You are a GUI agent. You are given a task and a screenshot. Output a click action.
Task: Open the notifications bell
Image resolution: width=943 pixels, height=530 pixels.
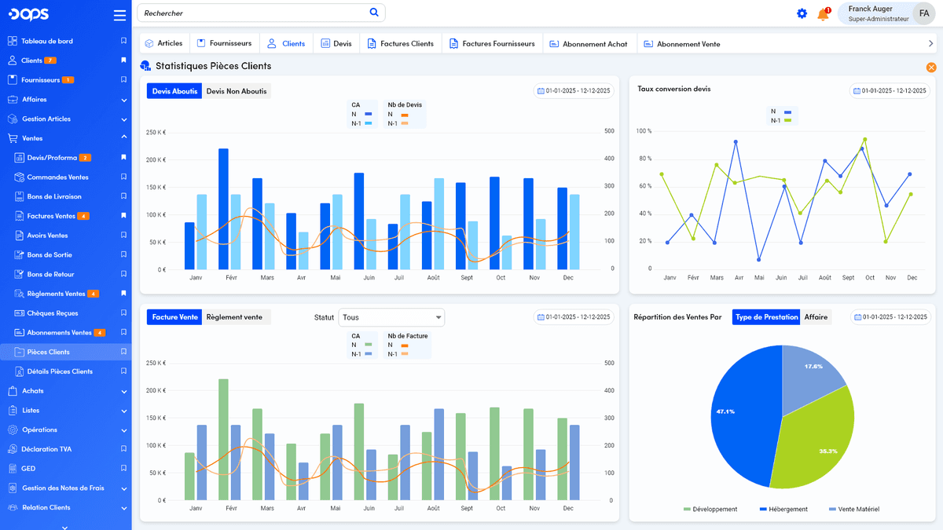[x=823, y=13]
